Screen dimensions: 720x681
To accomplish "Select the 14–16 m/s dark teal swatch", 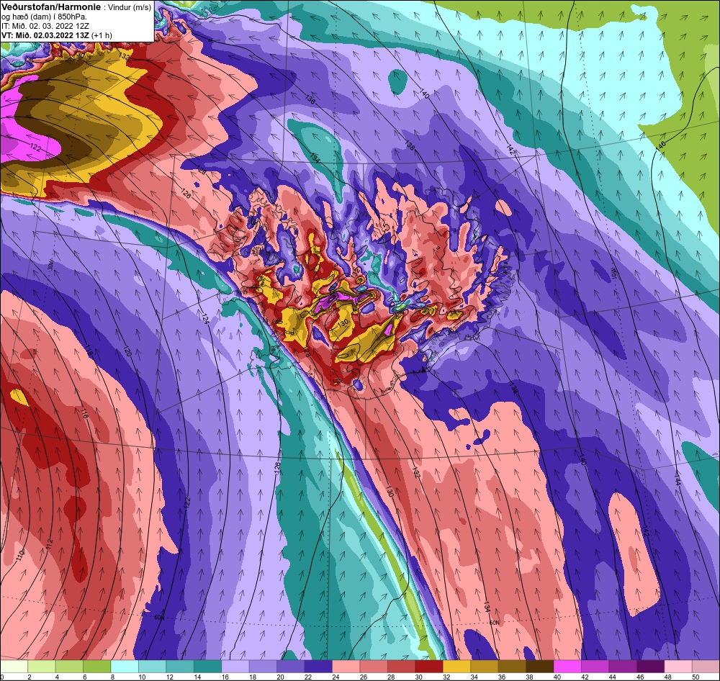I will 207,667.
